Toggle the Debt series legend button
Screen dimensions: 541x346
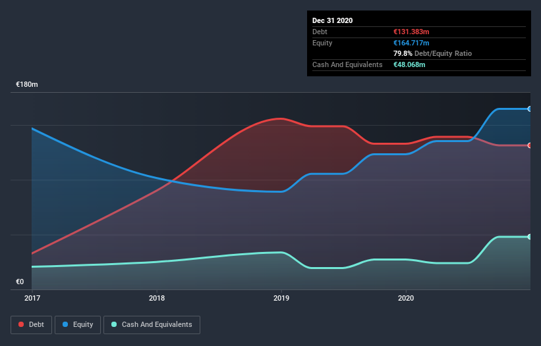(32, 325)
